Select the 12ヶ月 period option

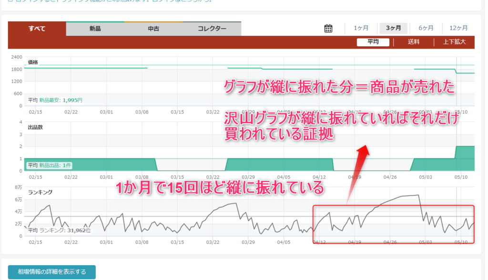coord(458,28)
